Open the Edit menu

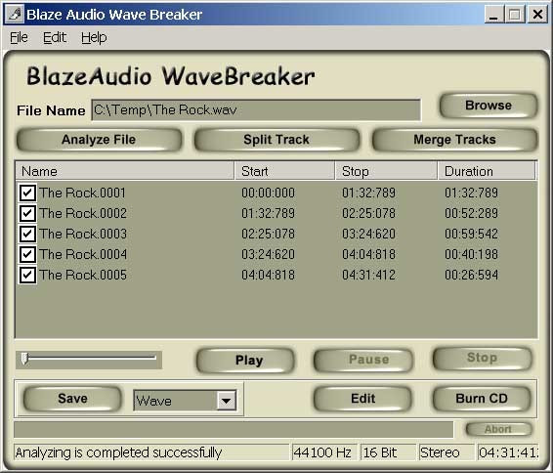pos(55,37)
